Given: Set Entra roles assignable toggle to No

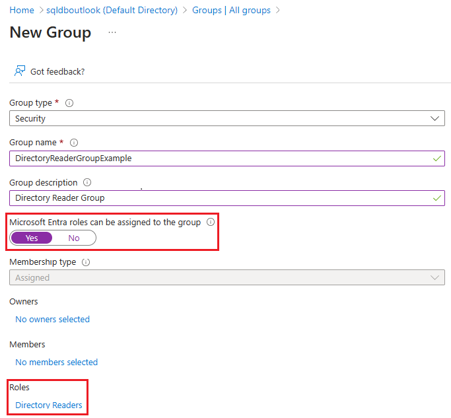Looking at the screenshot, I should coord(74,238).
